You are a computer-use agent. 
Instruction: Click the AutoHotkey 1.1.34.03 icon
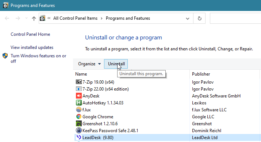tap(79, 103)
